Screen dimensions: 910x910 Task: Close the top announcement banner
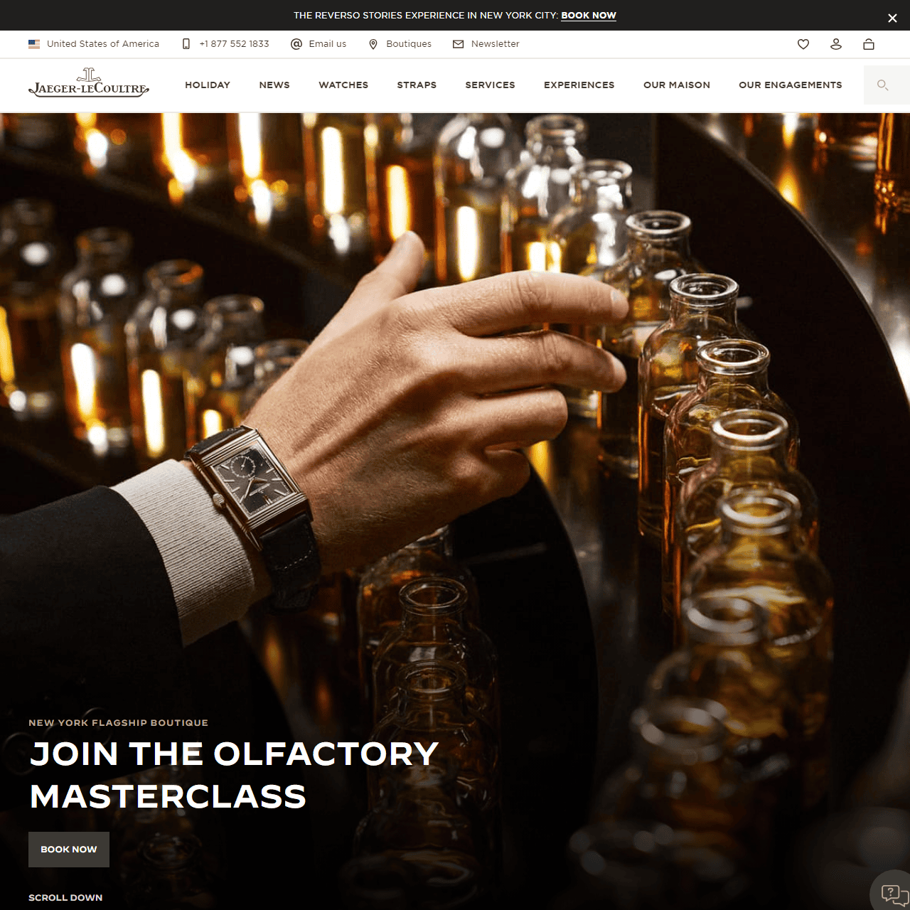(892, 18)
